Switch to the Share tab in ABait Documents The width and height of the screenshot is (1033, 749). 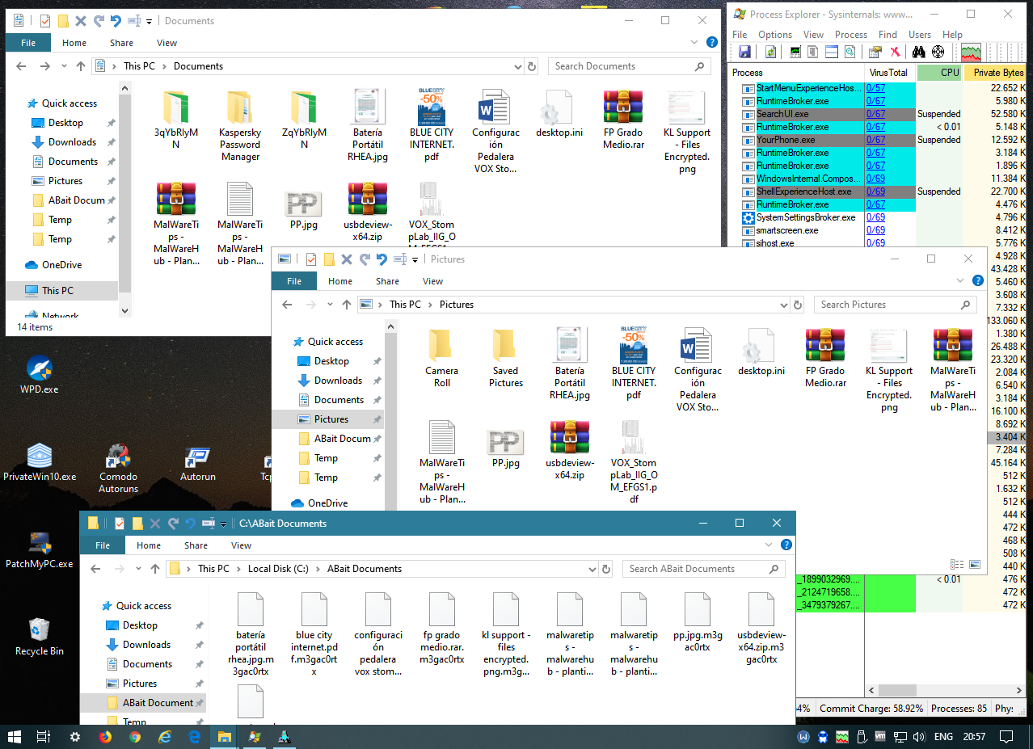[x=196, y=545]
